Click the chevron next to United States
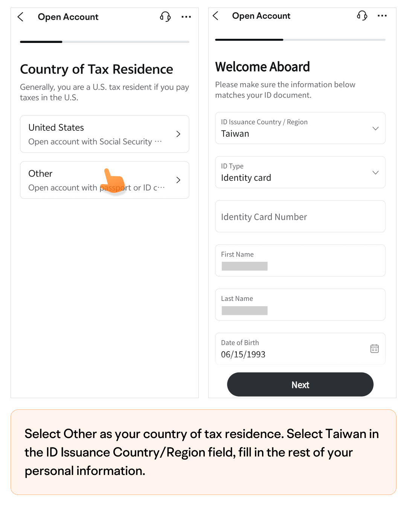Screen dimensions: 407x513 [x=178, y=134]
